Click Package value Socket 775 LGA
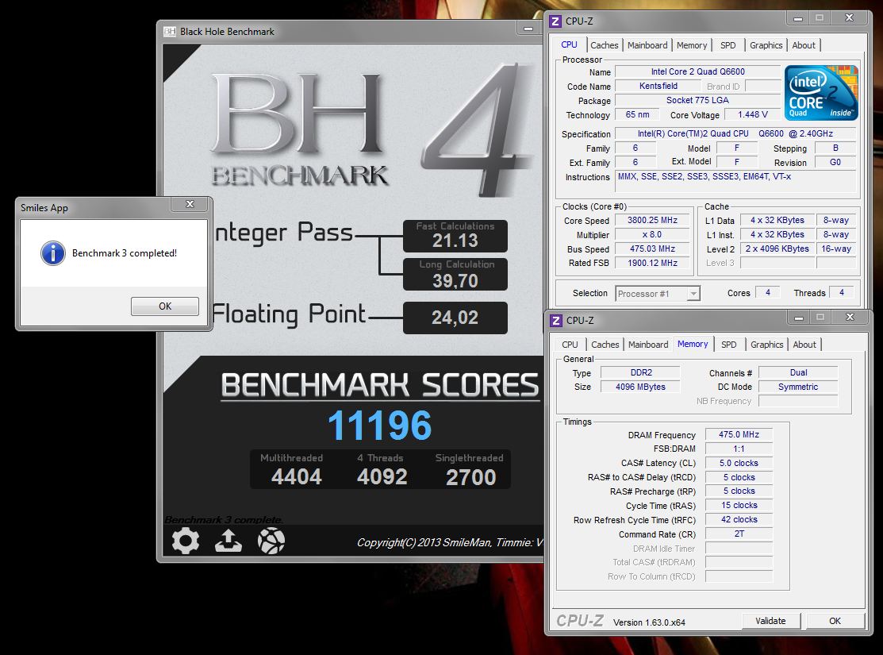Viewport: 883px width, 655px height. 697,100
